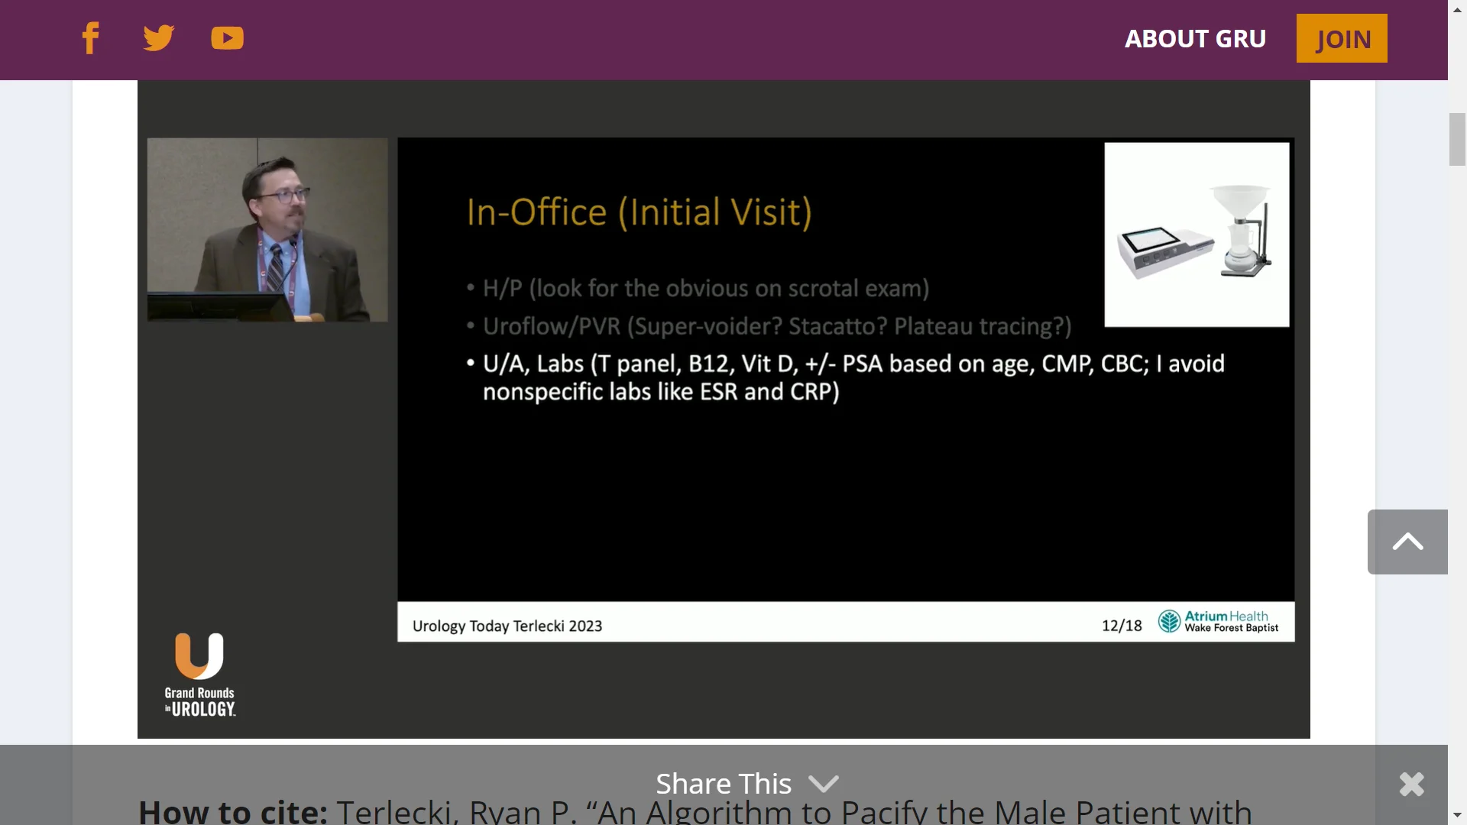Click the presenter video thumbnail

[x=267, y=228]
